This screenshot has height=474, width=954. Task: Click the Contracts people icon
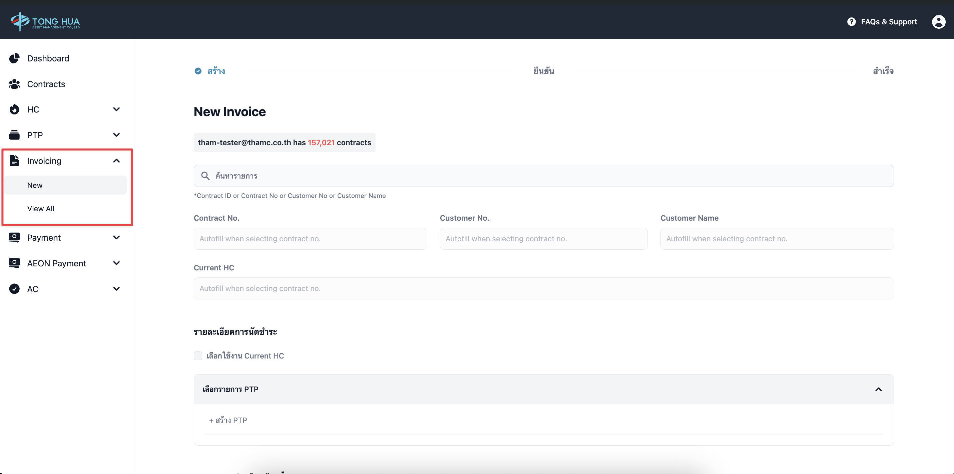[x=14, y=84]
